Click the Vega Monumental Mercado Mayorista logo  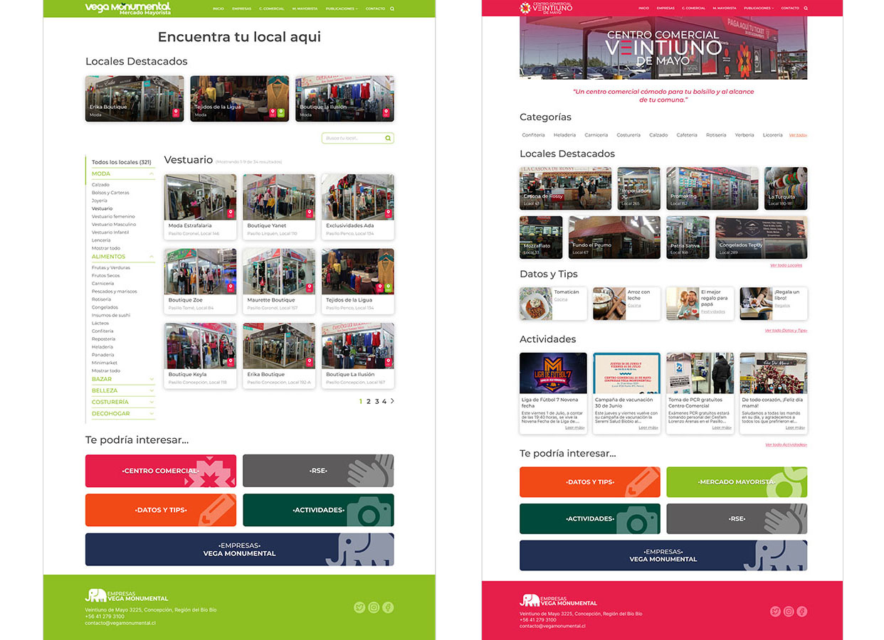127,9
